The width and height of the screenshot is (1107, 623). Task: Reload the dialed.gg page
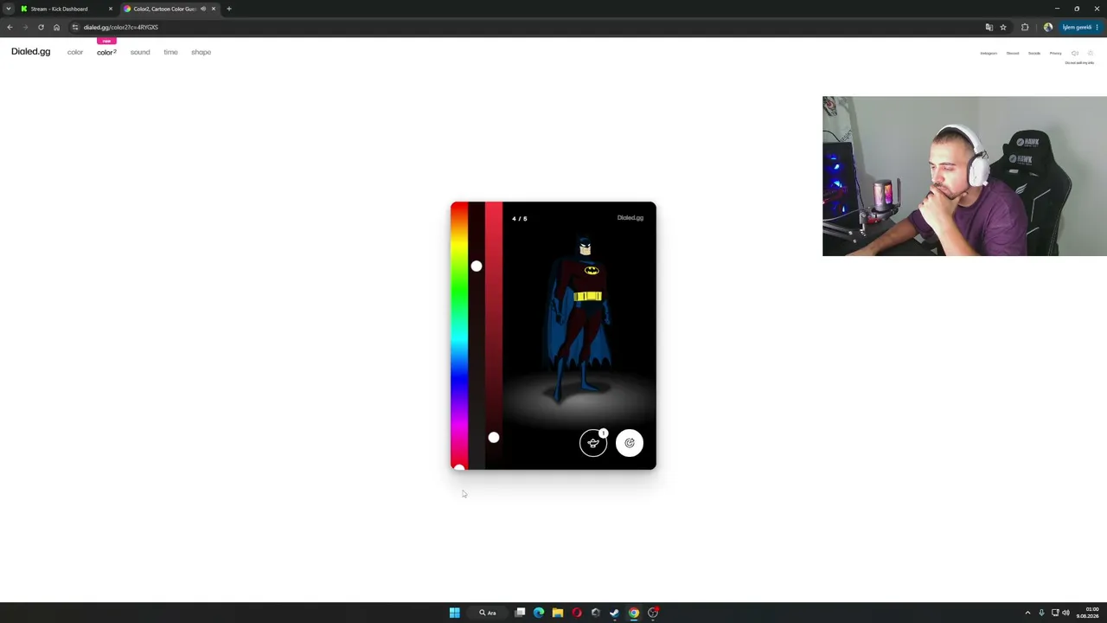[x=41, y=27]
